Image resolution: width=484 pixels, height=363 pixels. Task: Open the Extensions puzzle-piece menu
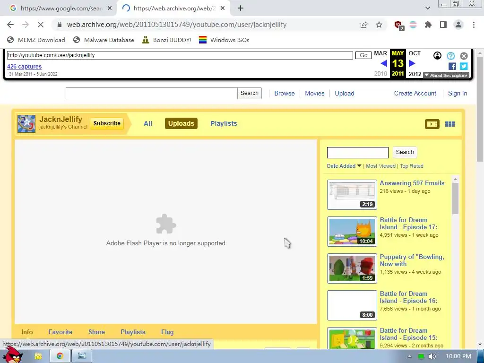(428, 25)
